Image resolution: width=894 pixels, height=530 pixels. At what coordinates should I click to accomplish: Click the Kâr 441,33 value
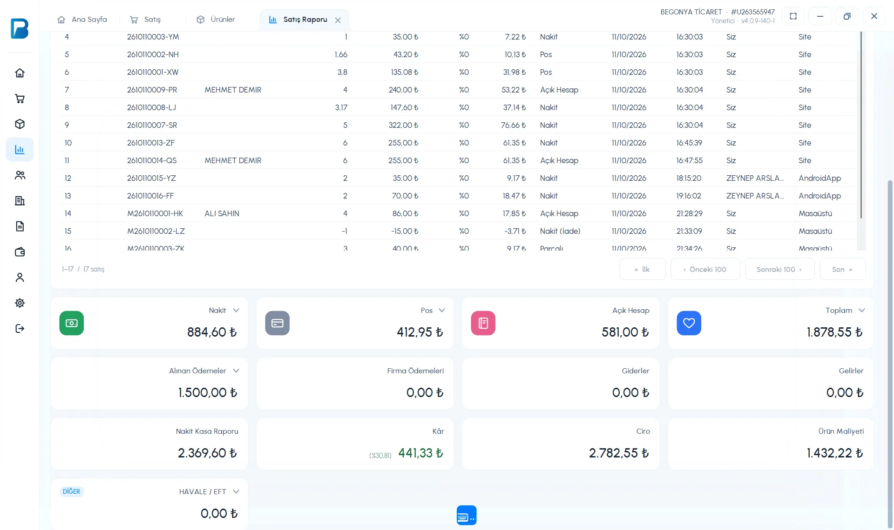point(420,453)
